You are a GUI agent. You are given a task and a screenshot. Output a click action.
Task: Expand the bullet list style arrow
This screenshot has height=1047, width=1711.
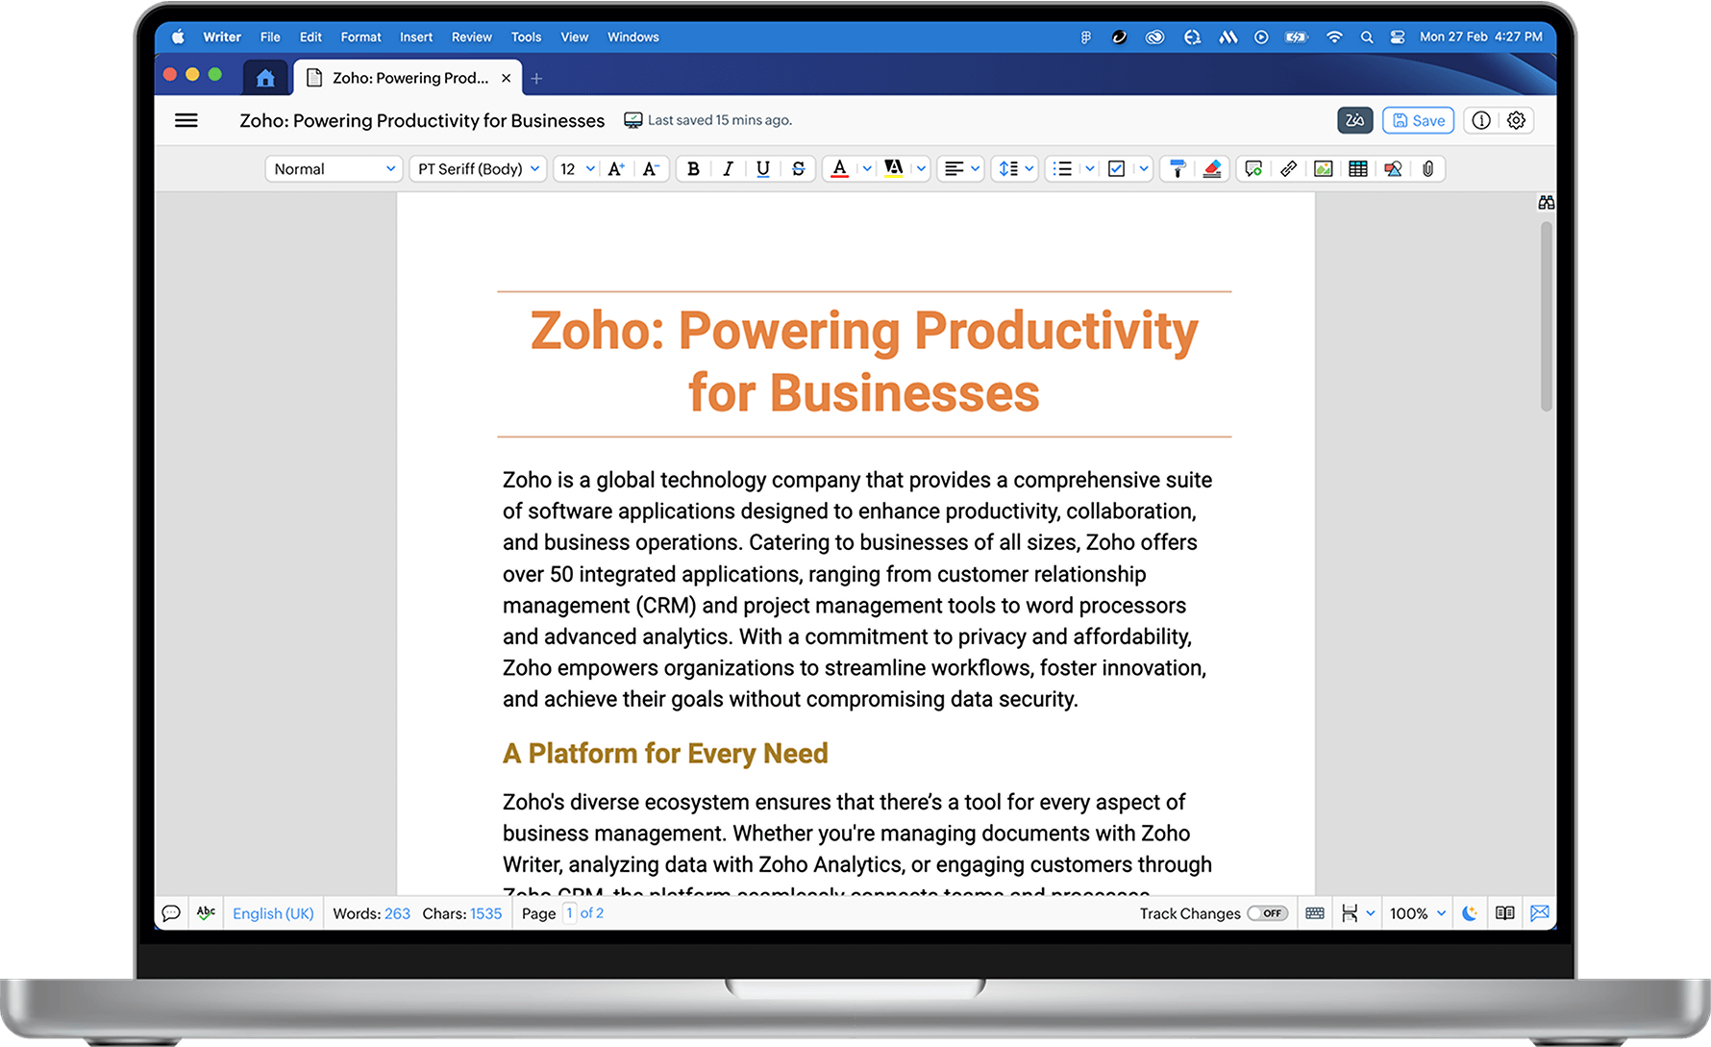point(1090,169)
